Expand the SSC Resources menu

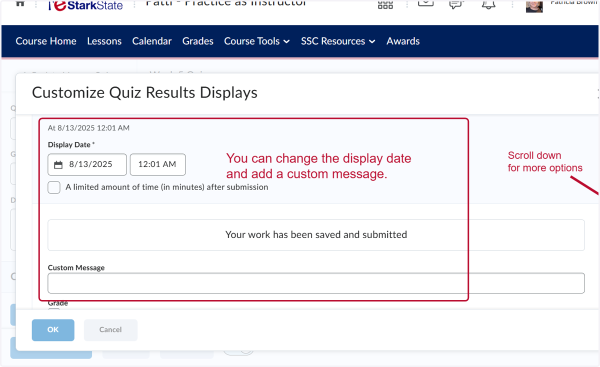(338, 41)
